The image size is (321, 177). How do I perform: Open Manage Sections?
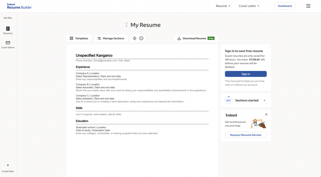(x=111, y=38)
